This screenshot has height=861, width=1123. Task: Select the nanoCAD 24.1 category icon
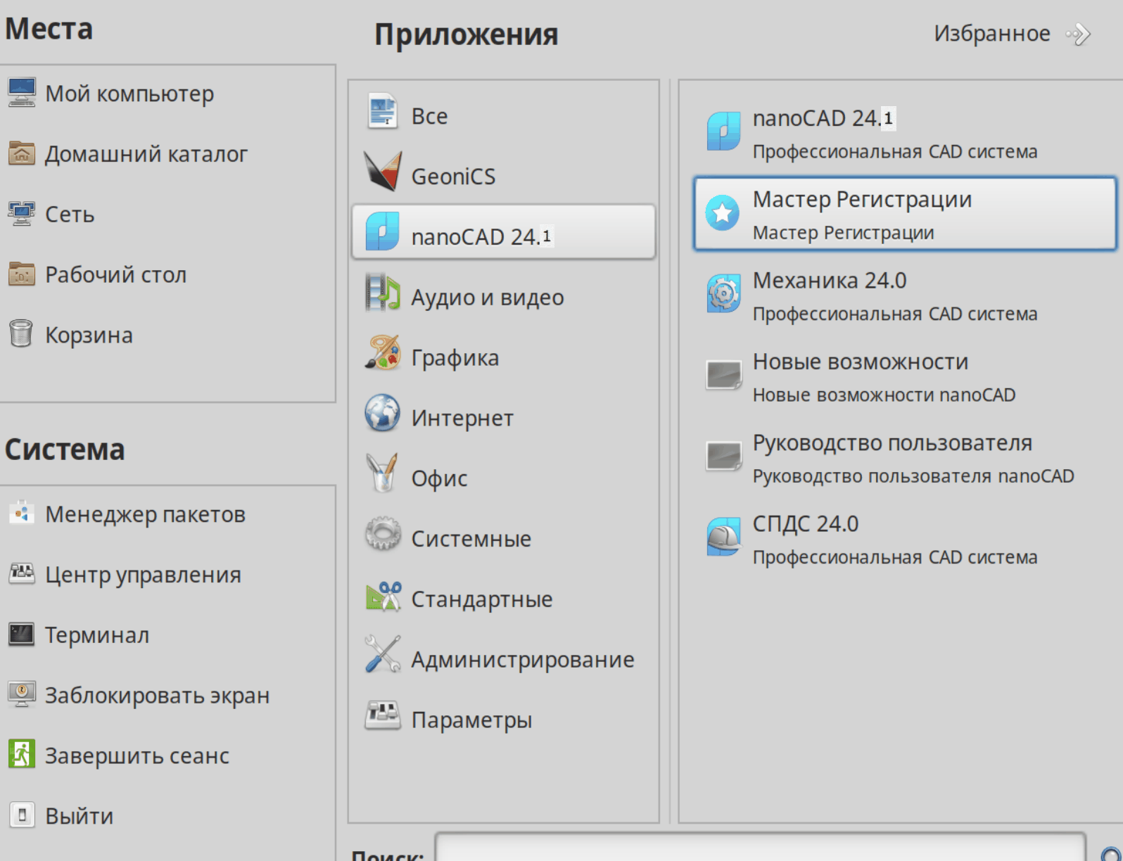tap(383, 231)
